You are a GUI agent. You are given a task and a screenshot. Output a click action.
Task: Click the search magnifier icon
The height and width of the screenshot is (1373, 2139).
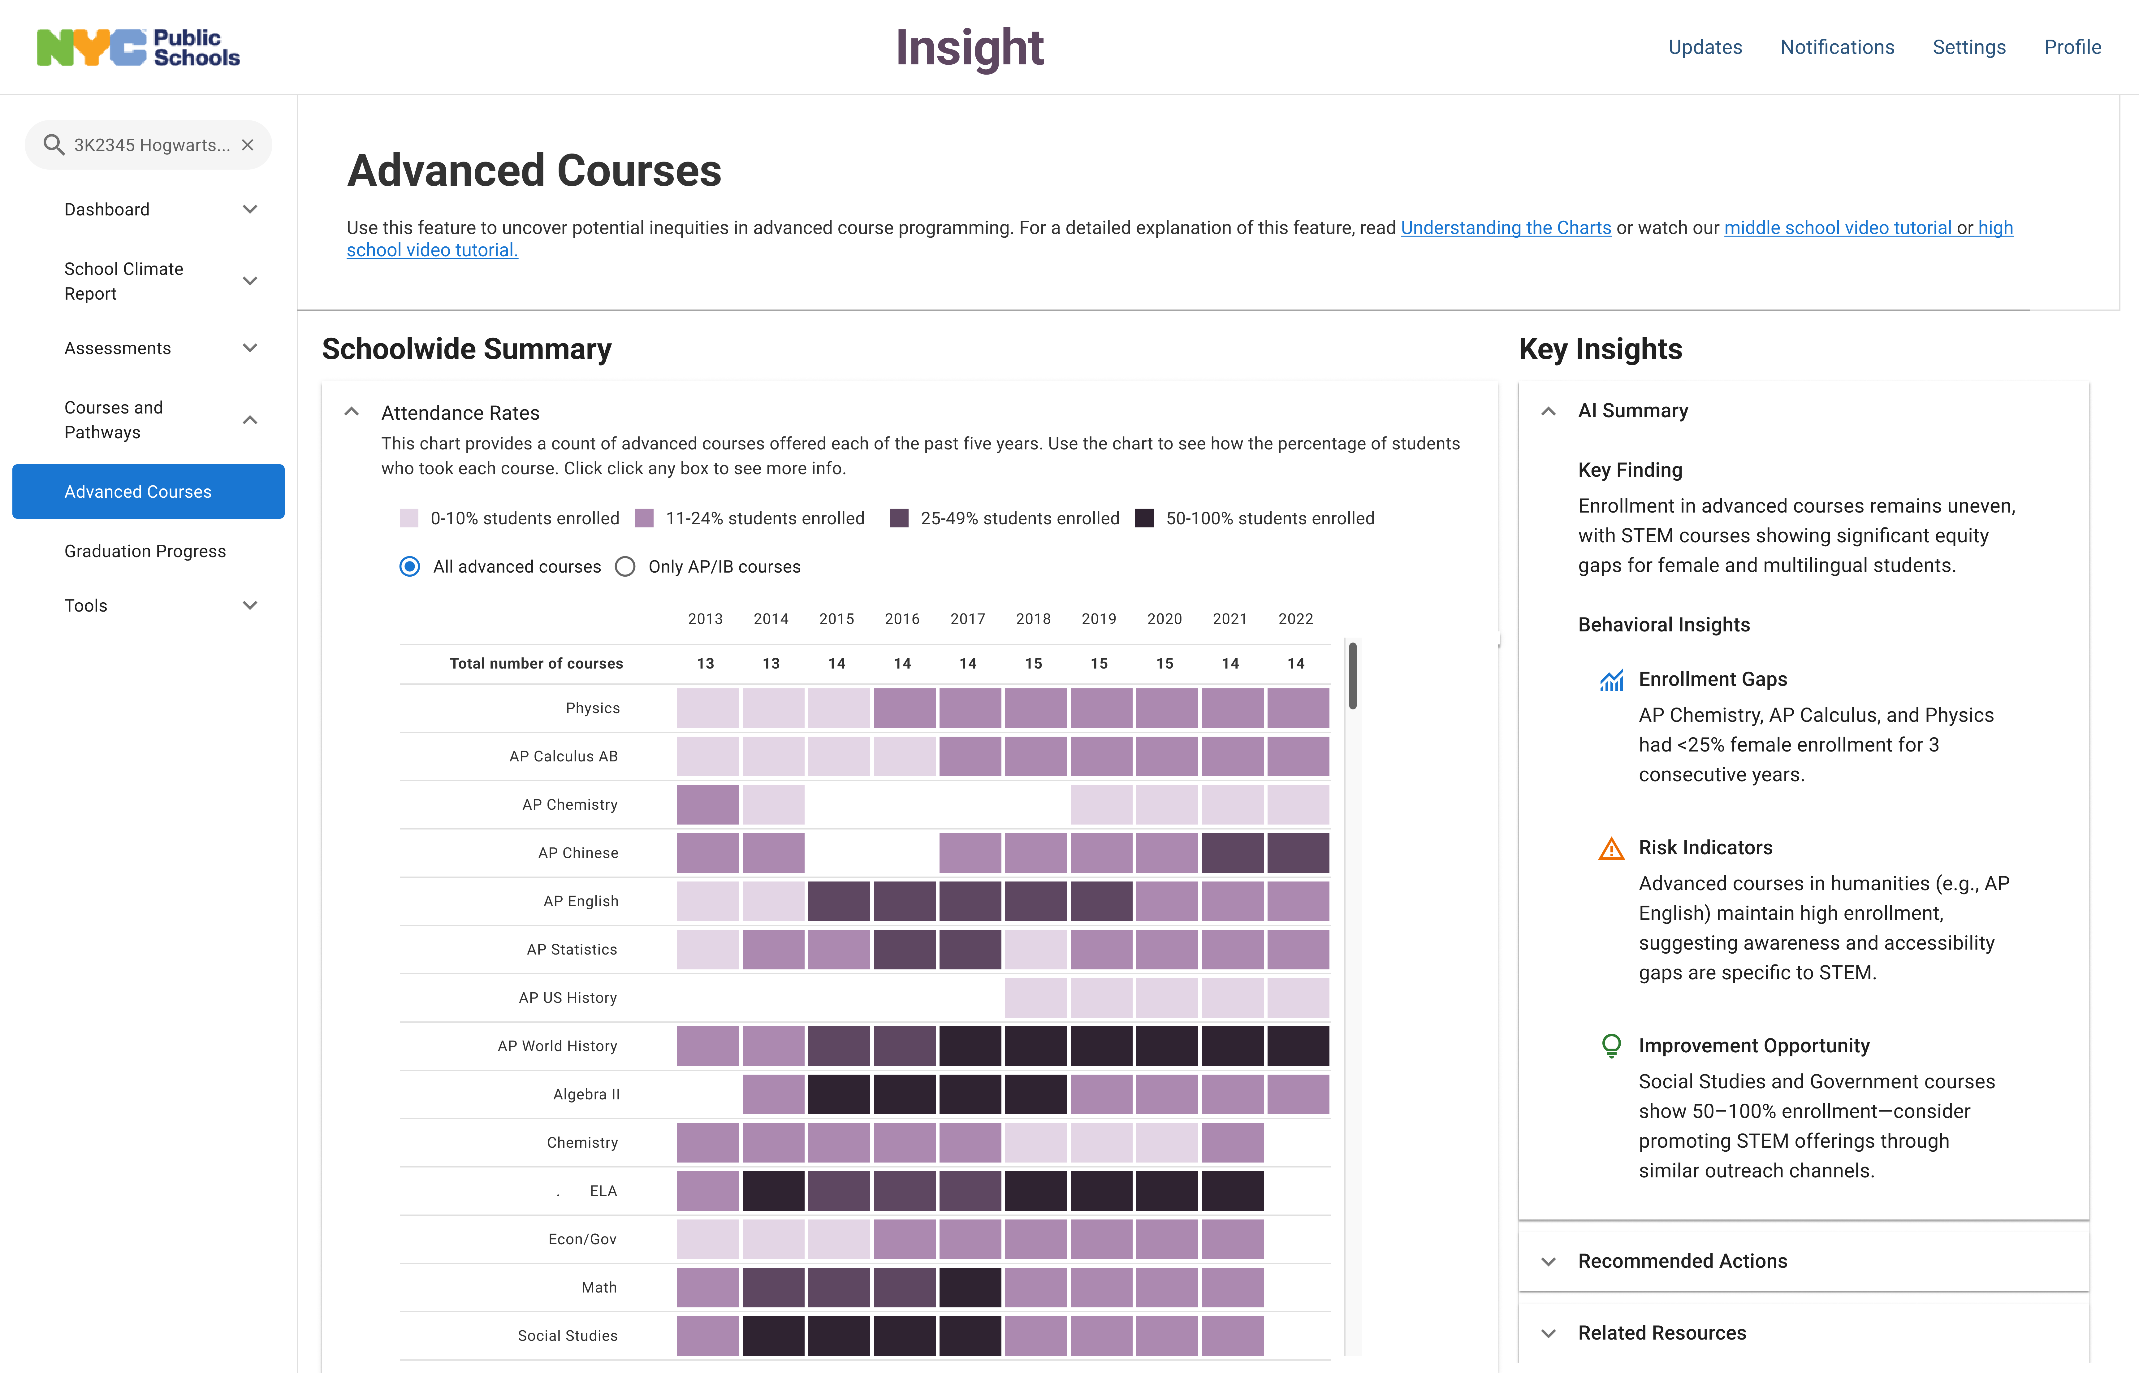pos(54,145)
